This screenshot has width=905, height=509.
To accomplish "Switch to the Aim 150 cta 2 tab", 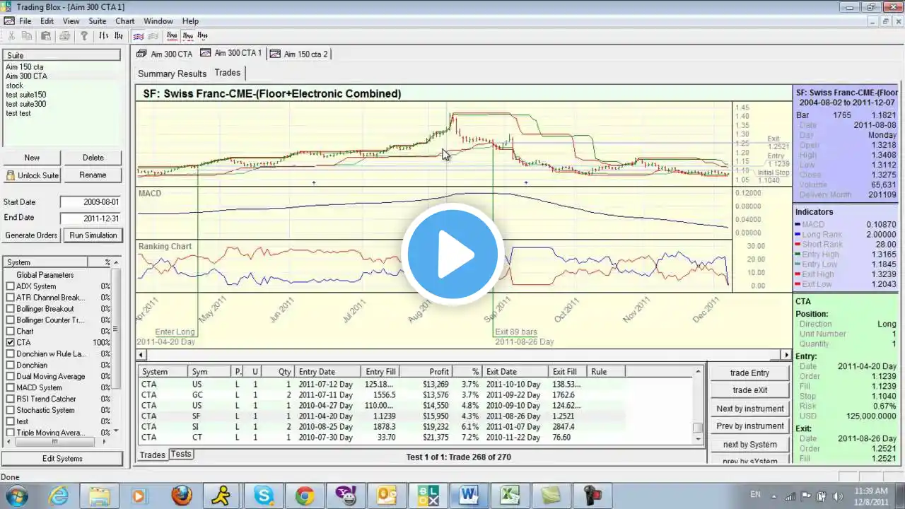I will click(x=299, y=54).
